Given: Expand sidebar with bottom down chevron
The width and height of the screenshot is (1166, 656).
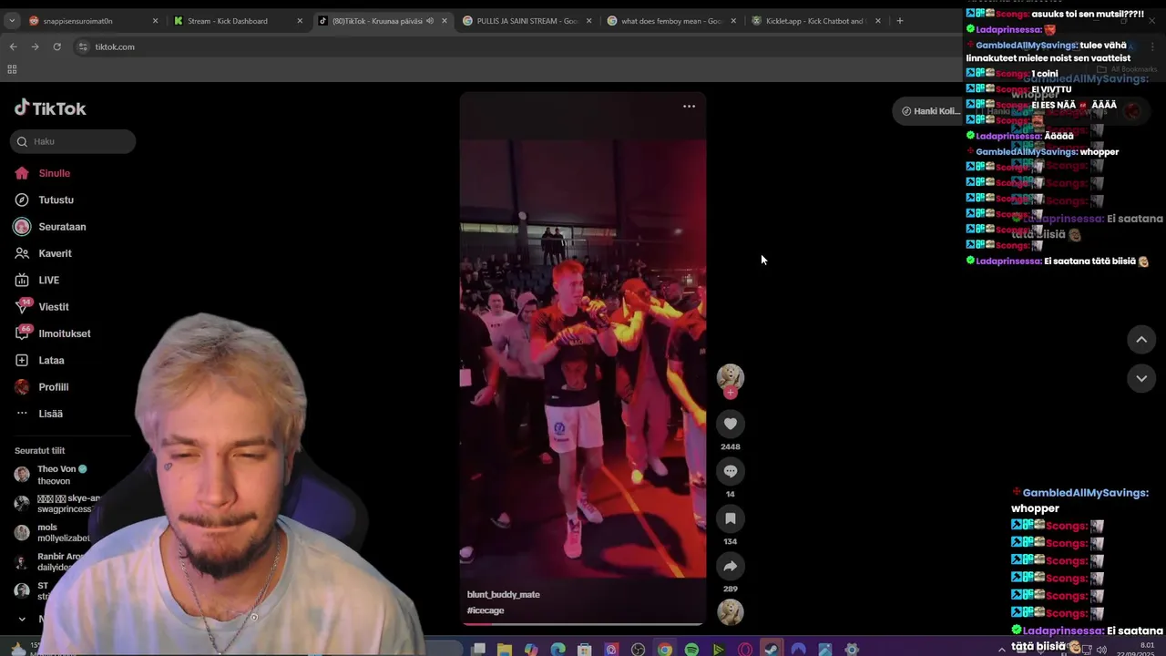Looking at the screenshot, I should pyautogui.click(x=22, y=619).
